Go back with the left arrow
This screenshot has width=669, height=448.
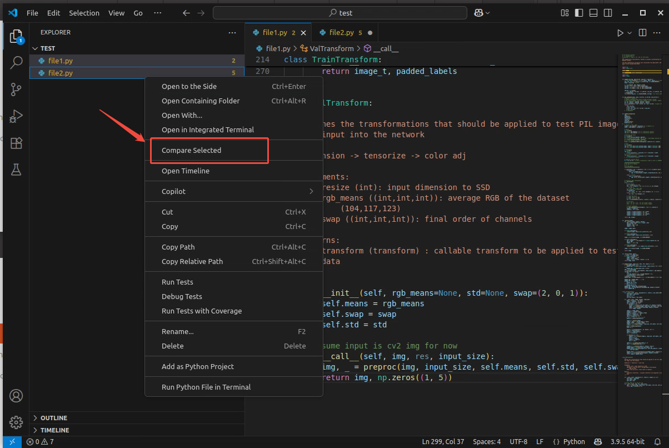coord(186,13)
